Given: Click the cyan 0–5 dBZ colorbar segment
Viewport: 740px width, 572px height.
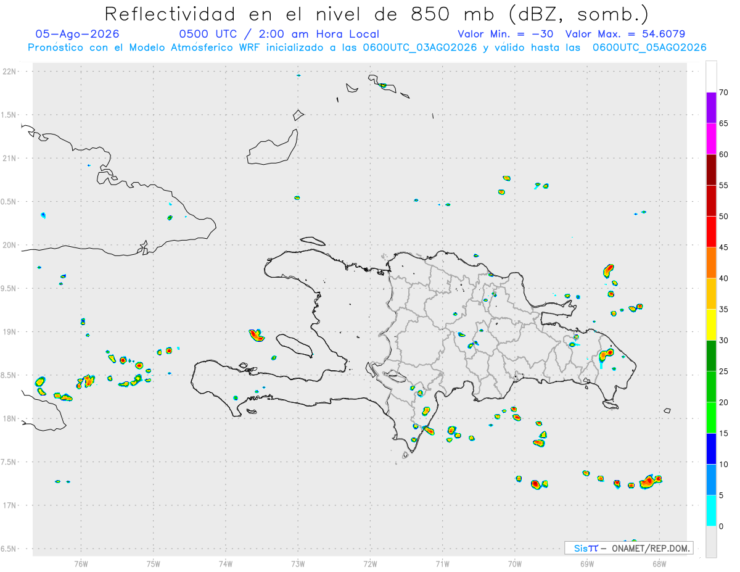Looking at the screenshot, I should [x=711, y=511].
